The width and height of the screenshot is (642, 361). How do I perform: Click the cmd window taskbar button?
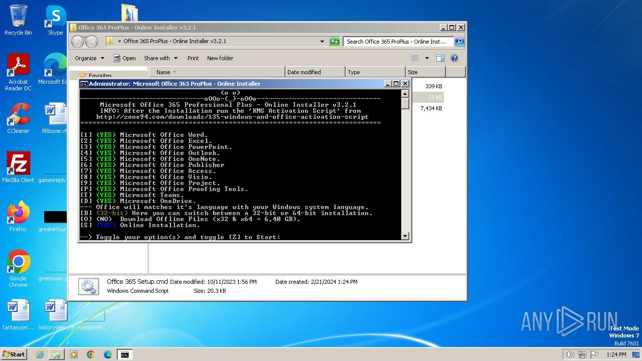point(125,354)
